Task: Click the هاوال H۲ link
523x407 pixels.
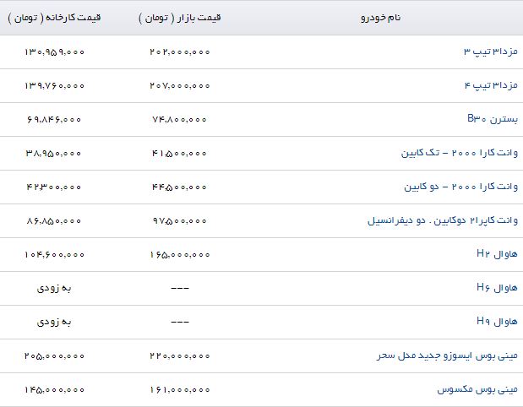Action: (x=497, y=254)
